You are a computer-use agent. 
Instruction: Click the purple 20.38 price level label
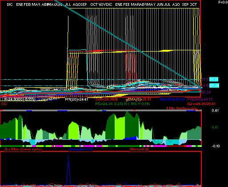206,92
